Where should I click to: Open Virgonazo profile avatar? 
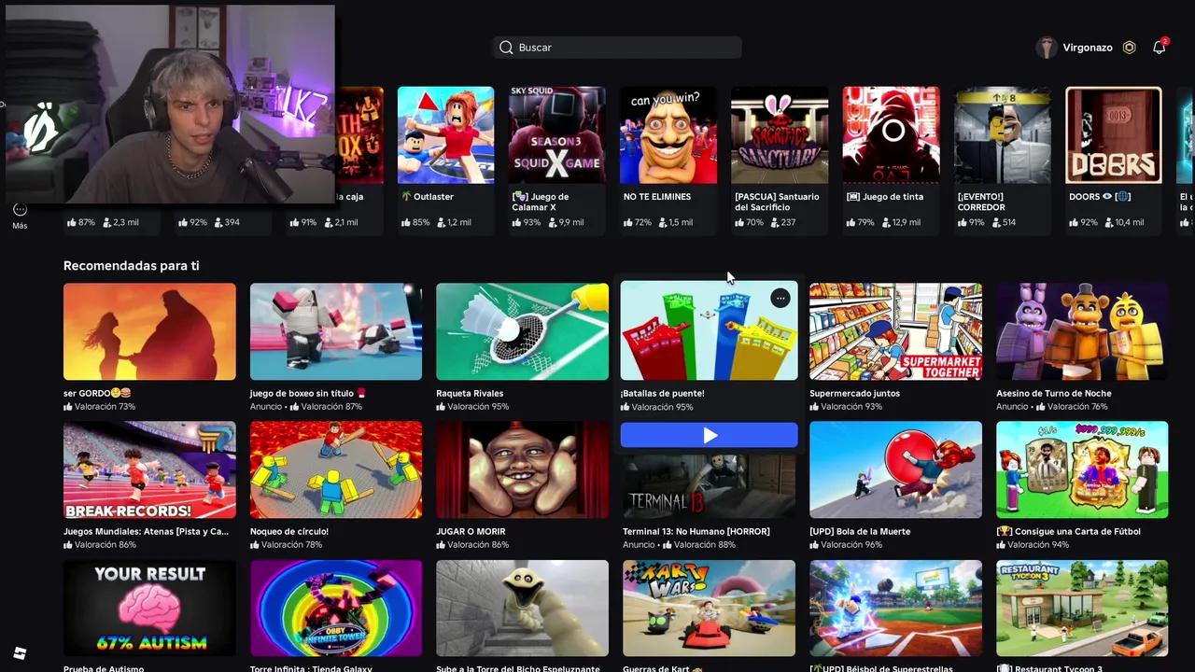pyautogui.click(x=1047, y=48)
